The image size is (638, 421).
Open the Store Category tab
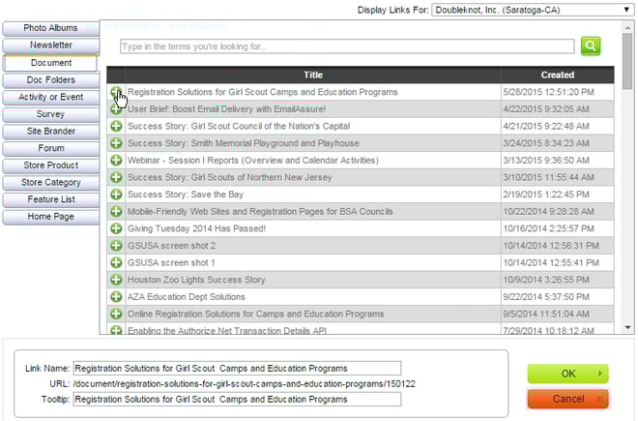tap(51, 183)
